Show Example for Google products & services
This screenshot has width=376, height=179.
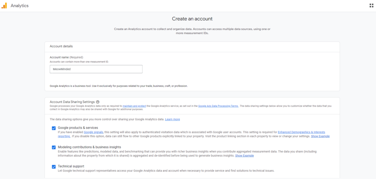pyautogui.click(x=320, y=136)
